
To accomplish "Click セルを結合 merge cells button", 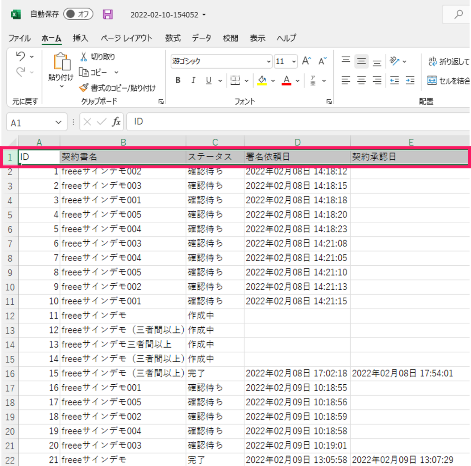I will click(x=449, y=80).
